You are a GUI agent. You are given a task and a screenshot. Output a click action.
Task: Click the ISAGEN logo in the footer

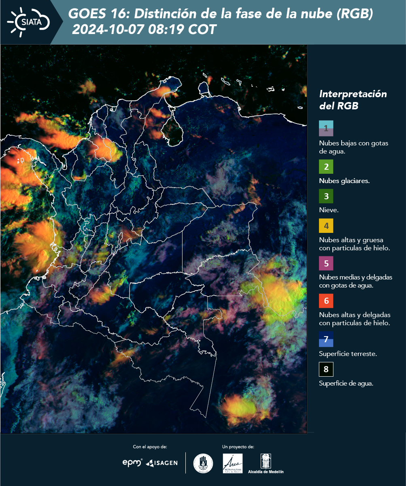pyautogui.click(x=162, y=463)
